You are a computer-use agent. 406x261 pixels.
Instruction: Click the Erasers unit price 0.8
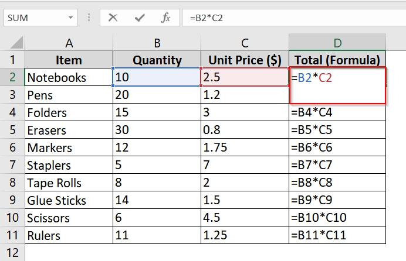245,130
